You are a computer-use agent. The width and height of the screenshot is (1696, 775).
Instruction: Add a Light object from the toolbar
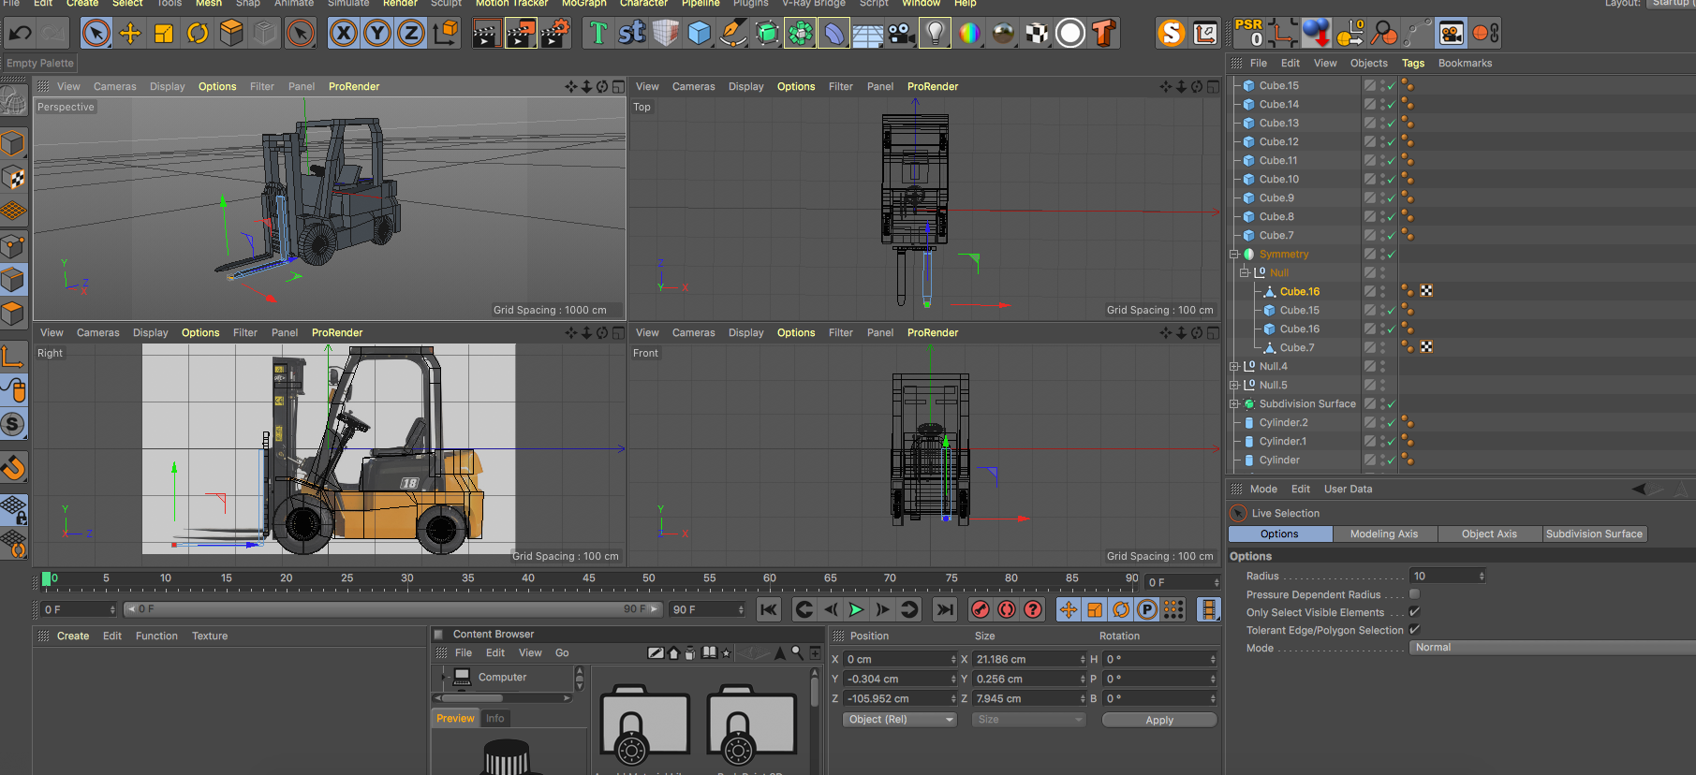tap(935, 34)
